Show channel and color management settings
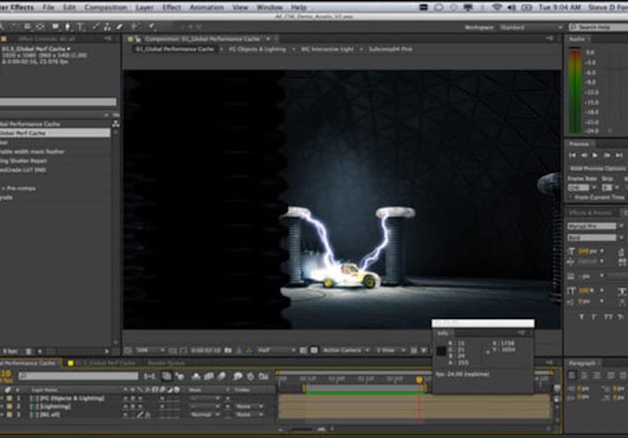The image size is (628, 438). pos(249,350)
